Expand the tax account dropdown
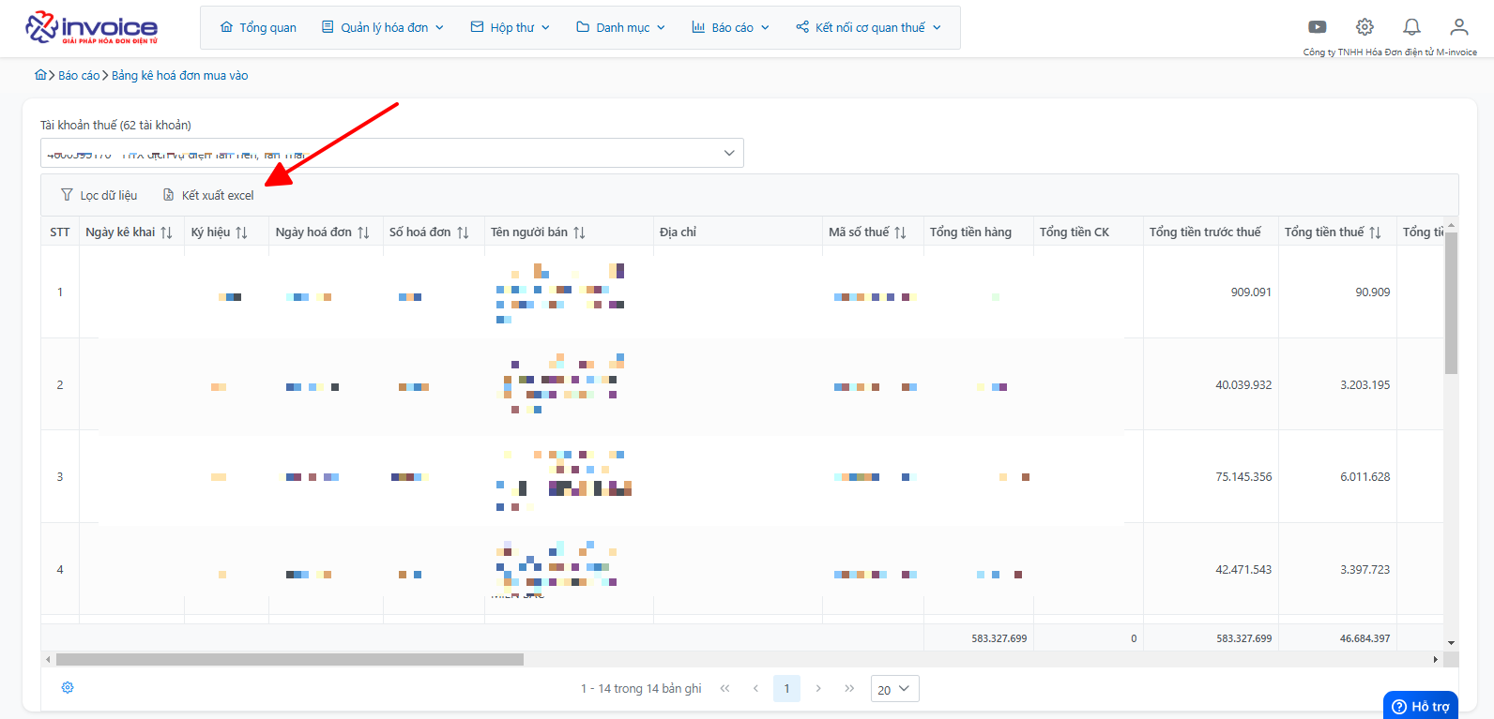This screenshot has width=1494, height=719. [729, 153]
